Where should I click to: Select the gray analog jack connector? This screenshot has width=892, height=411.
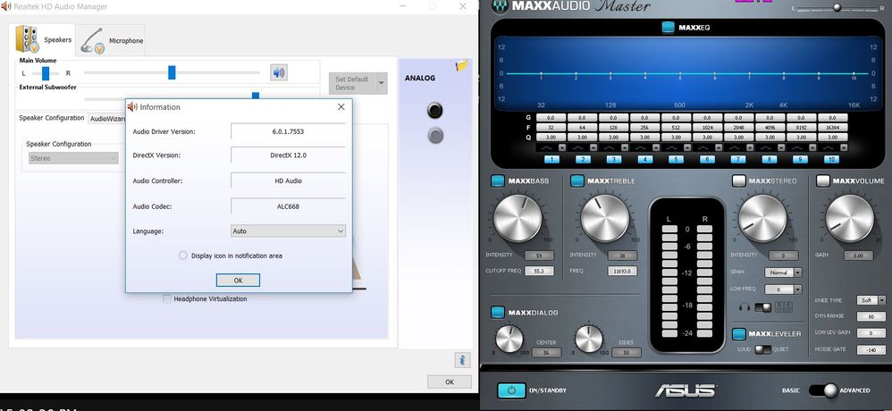435,135
